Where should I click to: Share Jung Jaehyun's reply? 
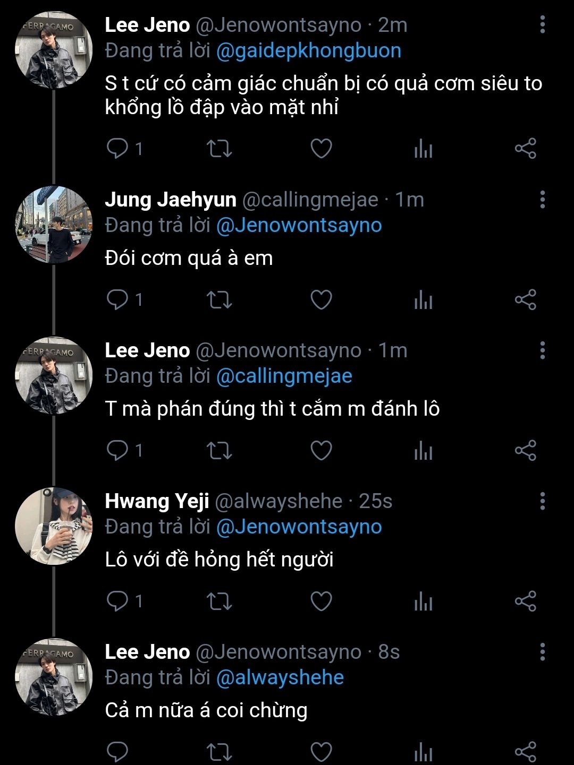click(526, 300)
